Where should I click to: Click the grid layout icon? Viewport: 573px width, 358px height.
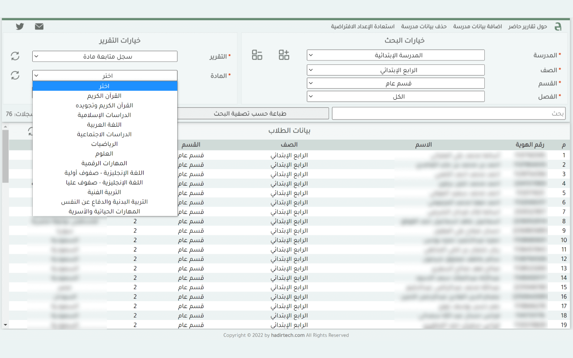click(x=257, y=55)
